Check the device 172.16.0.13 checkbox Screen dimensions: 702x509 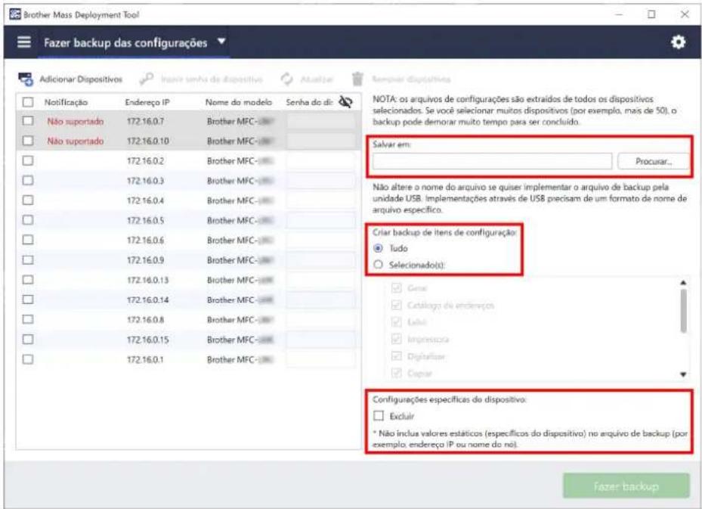(x=28, y=280)
